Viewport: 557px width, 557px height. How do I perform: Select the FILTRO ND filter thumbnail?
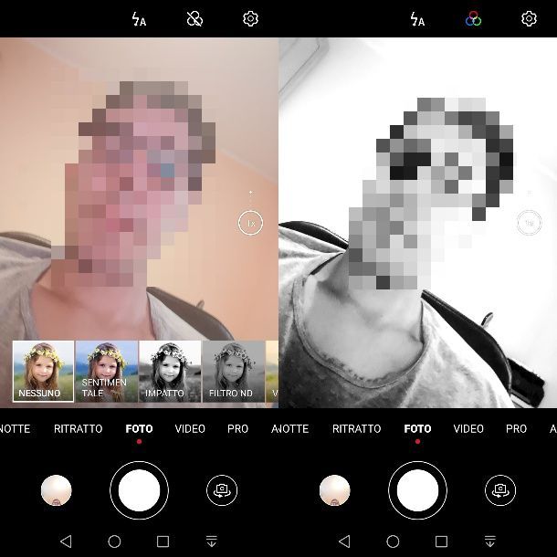point(234,372)
